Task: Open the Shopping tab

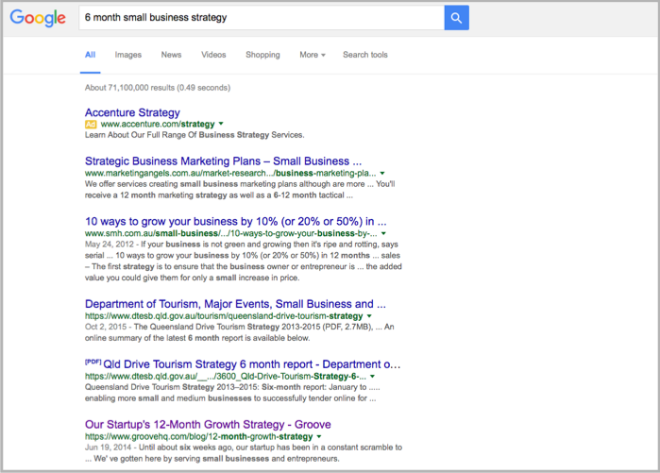Action: [x=262, y=55]
